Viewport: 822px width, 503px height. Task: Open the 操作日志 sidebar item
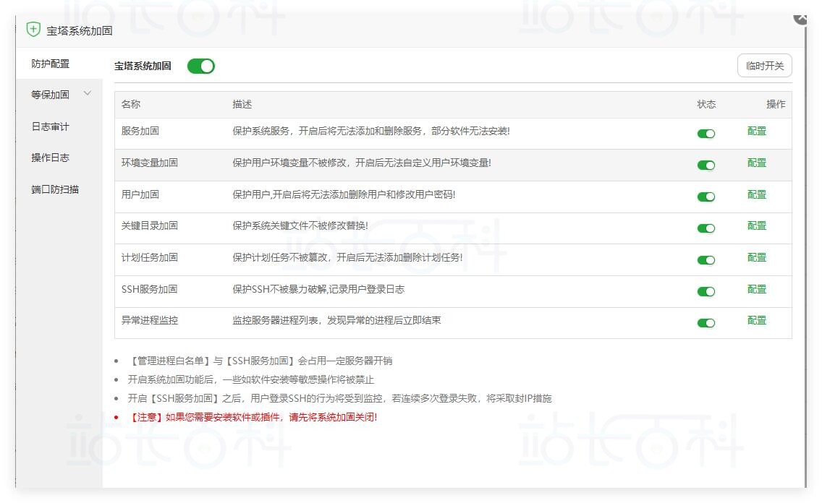51,158
